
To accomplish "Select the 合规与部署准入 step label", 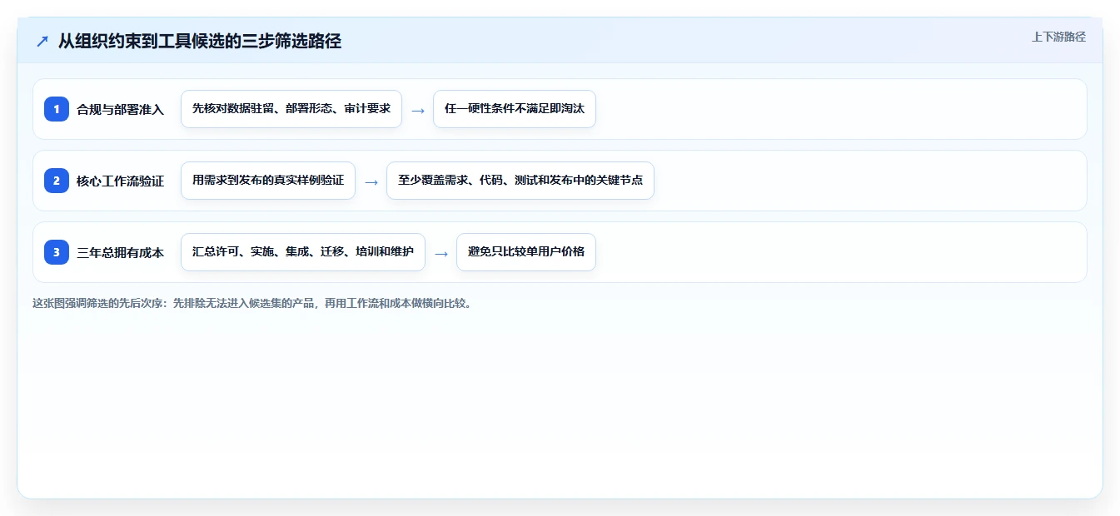I will (x=120, y=110).
